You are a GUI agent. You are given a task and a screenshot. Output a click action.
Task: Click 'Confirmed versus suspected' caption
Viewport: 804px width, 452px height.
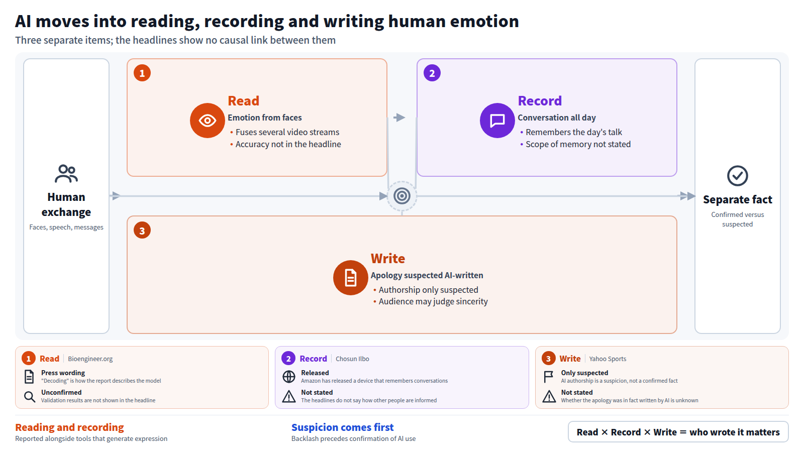738,219
